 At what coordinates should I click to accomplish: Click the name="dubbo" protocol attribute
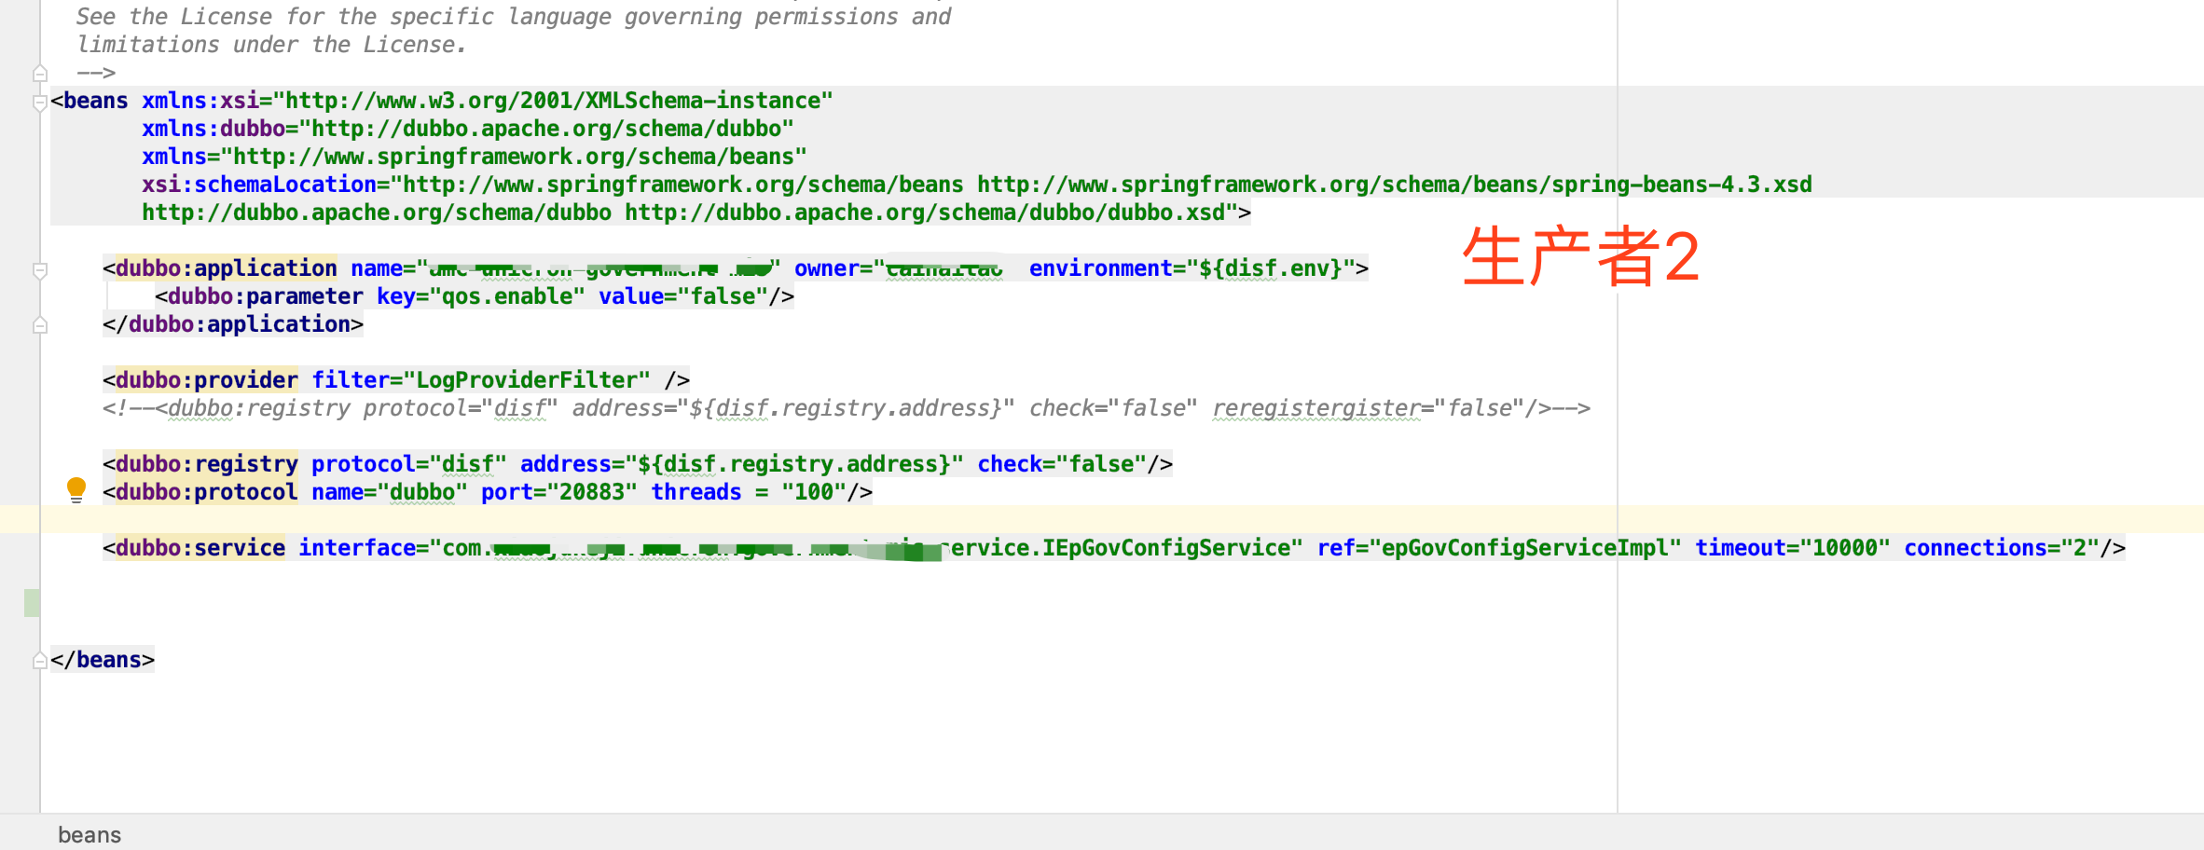click(390, 492)
